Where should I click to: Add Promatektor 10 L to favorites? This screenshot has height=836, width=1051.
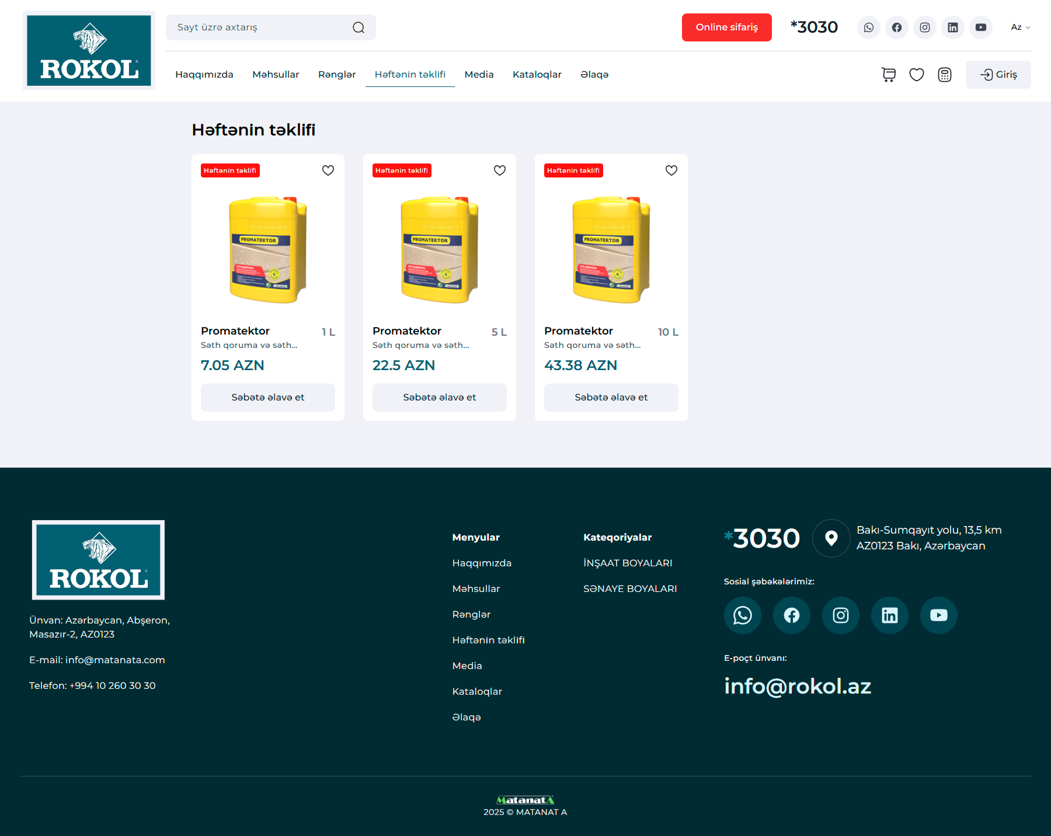[x=671, y=170]
